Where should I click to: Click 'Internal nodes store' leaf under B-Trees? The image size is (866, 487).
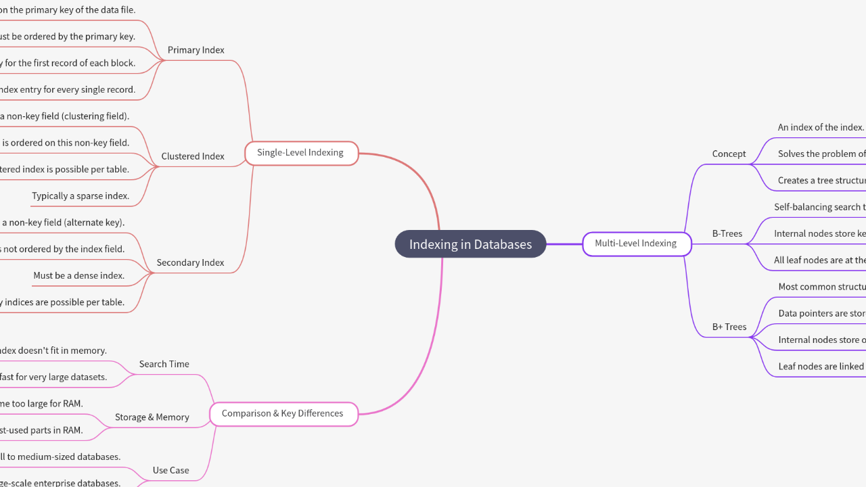(819, 233)
